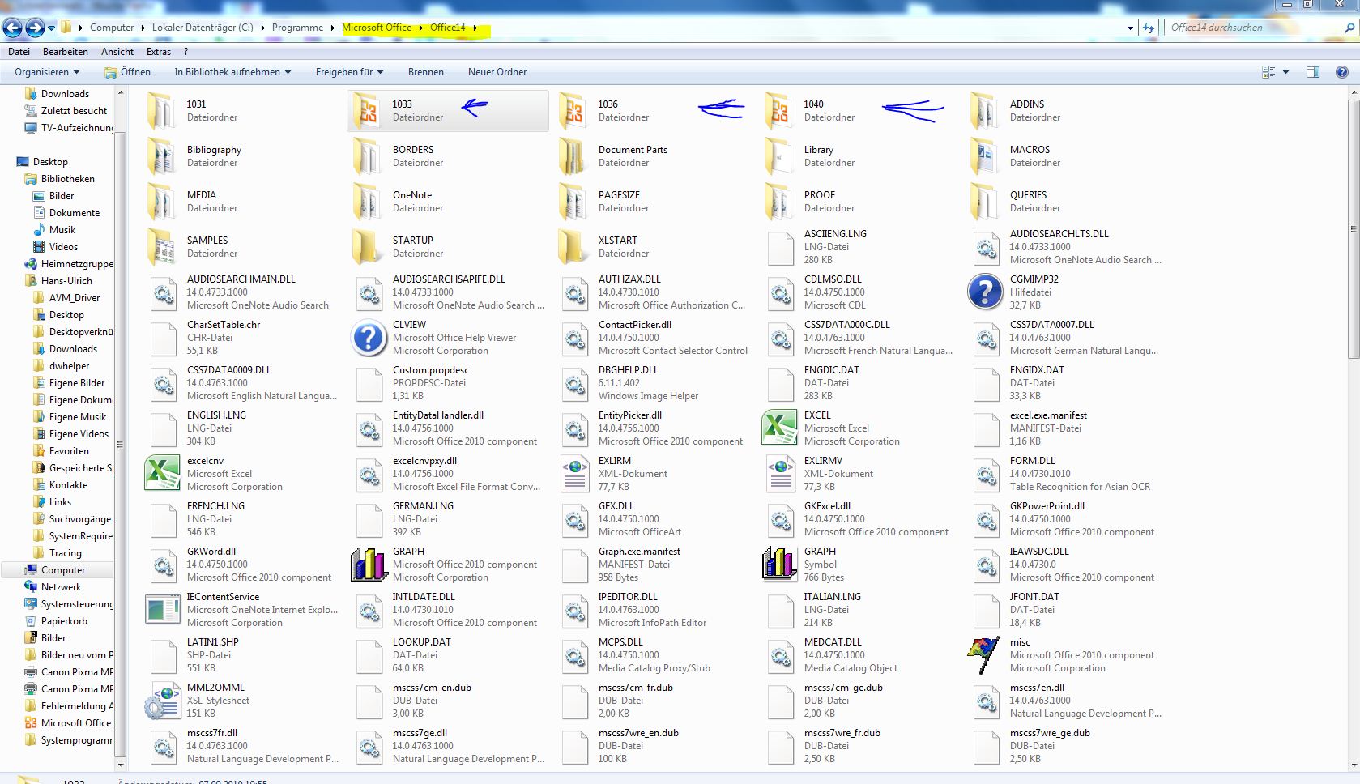Select the EXLIRM 77,7 KB XML icon
1360x784 pixels.
(574, 473)
